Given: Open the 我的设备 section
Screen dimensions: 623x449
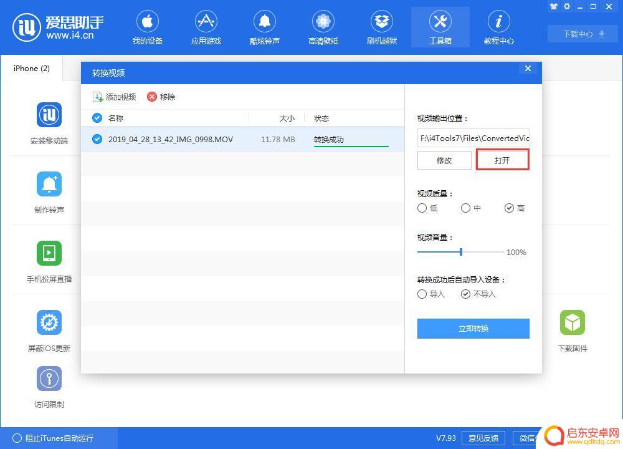Looking at the screenshot, I should click(148, 28).
